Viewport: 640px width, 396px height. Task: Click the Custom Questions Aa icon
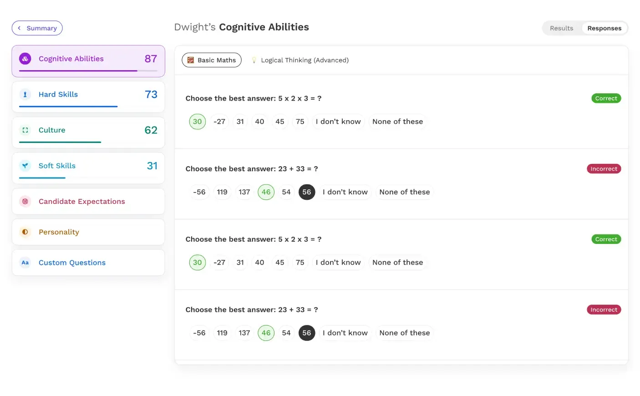click(25, 263)
